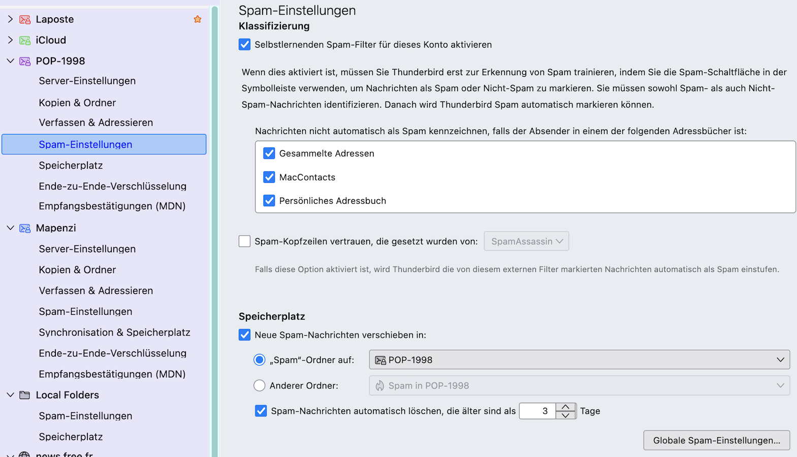Select Spam-Einstellungen under POP-1998
The image size is (797, 457).
104,144
